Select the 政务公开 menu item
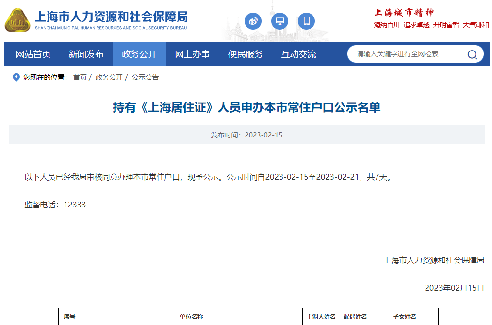The height and width of the screenshot is (325, 492). (139, 54)
